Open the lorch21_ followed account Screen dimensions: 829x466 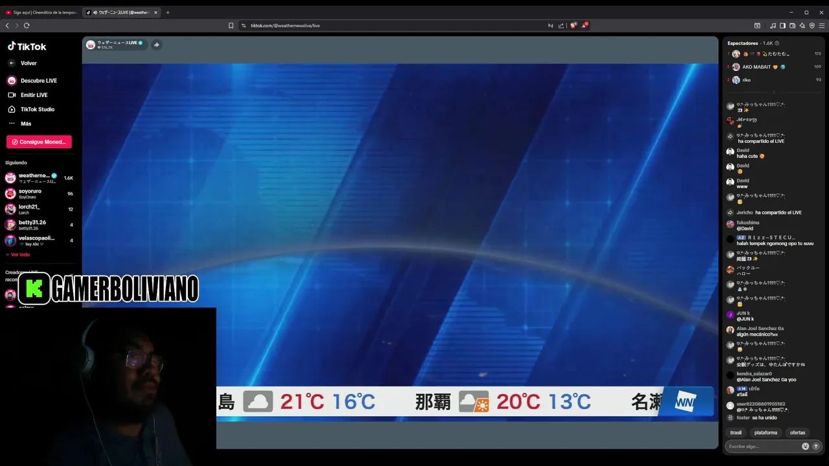[39, 209]
